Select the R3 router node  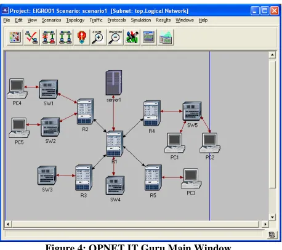point(84,177)
